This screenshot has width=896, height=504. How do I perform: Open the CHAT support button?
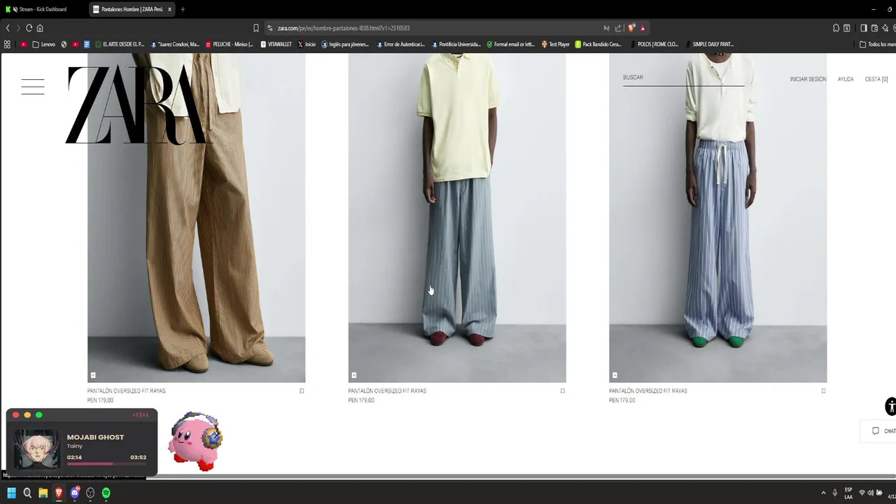[881, 431]
